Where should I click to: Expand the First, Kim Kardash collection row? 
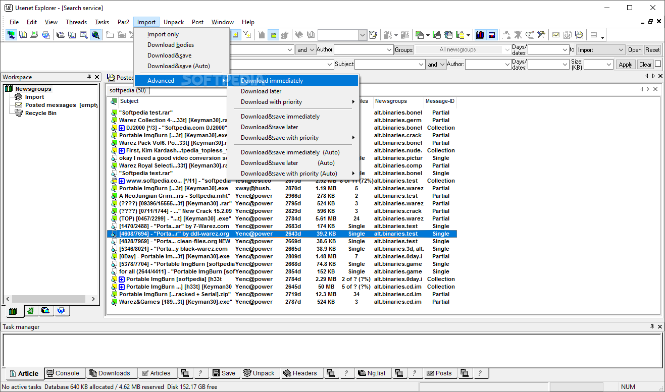tap(122, 150)
